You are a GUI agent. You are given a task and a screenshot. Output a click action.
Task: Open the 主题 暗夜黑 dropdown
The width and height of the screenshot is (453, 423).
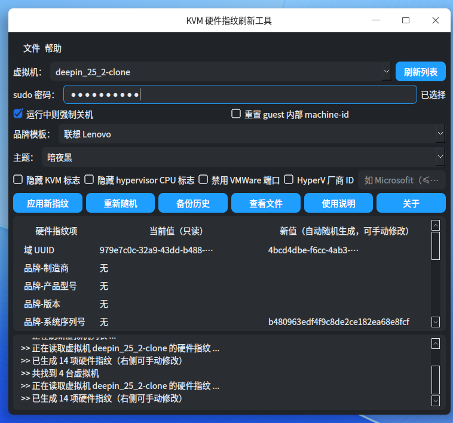pyautogui.click(x=243, y=157)
